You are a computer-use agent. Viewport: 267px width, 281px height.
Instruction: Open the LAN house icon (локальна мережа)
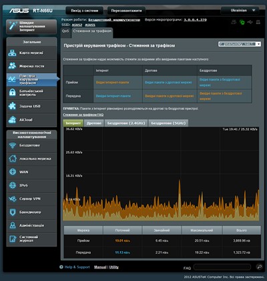coord(13,158)
